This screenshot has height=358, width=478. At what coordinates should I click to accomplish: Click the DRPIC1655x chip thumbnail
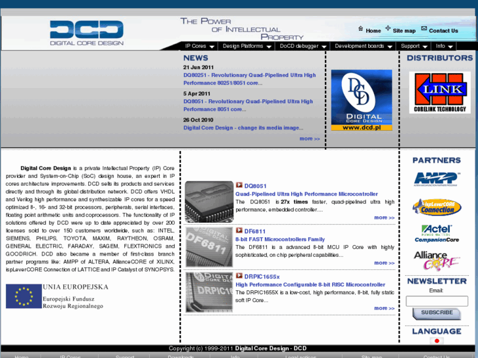(x=209, y=292)
